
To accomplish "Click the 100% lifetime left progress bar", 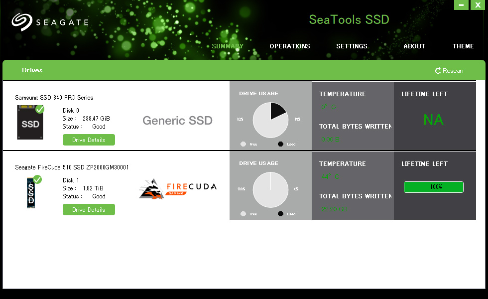I will tap(434, 187).
